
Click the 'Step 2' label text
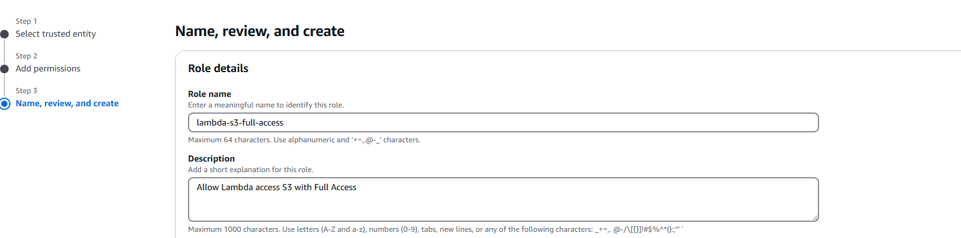point(26,56)
